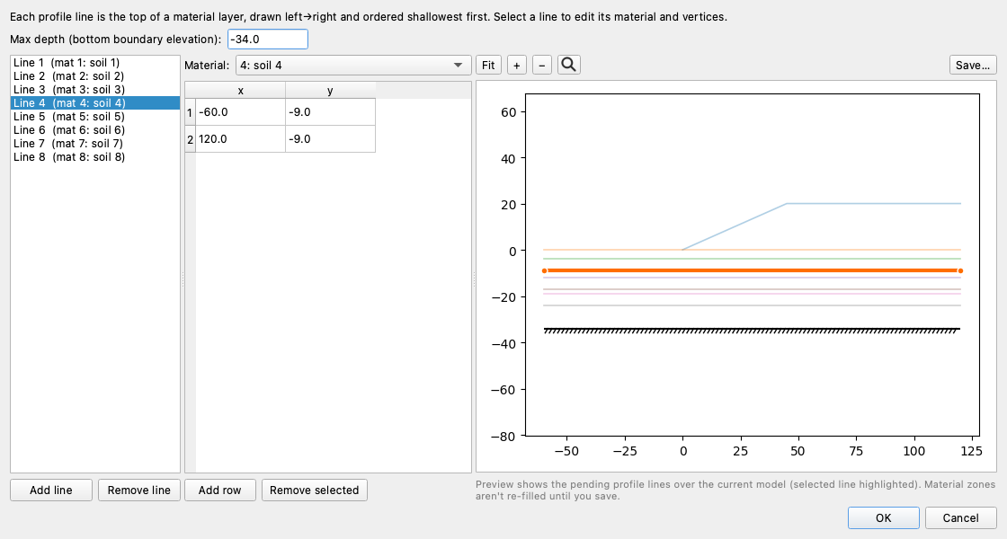Select Line 8 (mat 8: soil 8)
Image resolution: width=1007 pixels, height=539 pixels.
(95, 156)
